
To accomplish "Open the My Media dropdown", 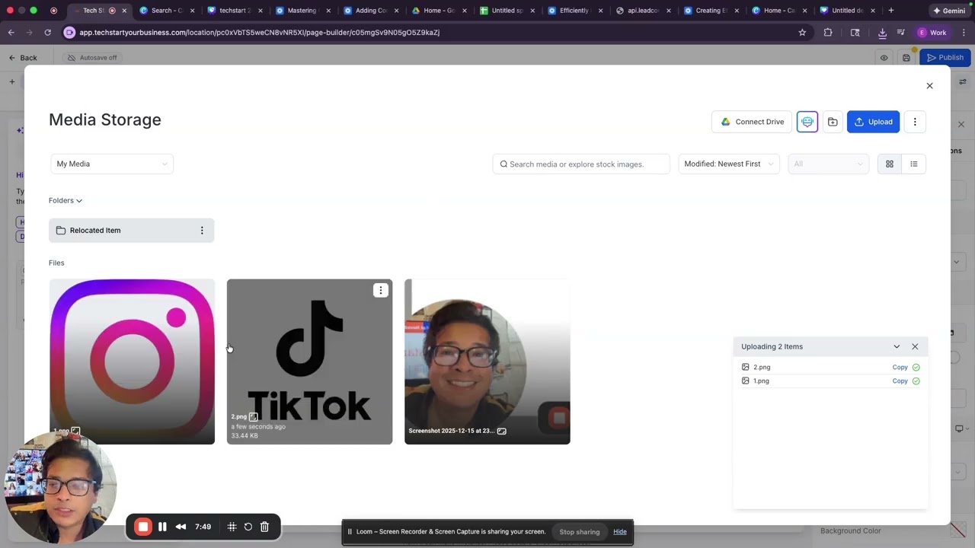I will tap(112, 164).
